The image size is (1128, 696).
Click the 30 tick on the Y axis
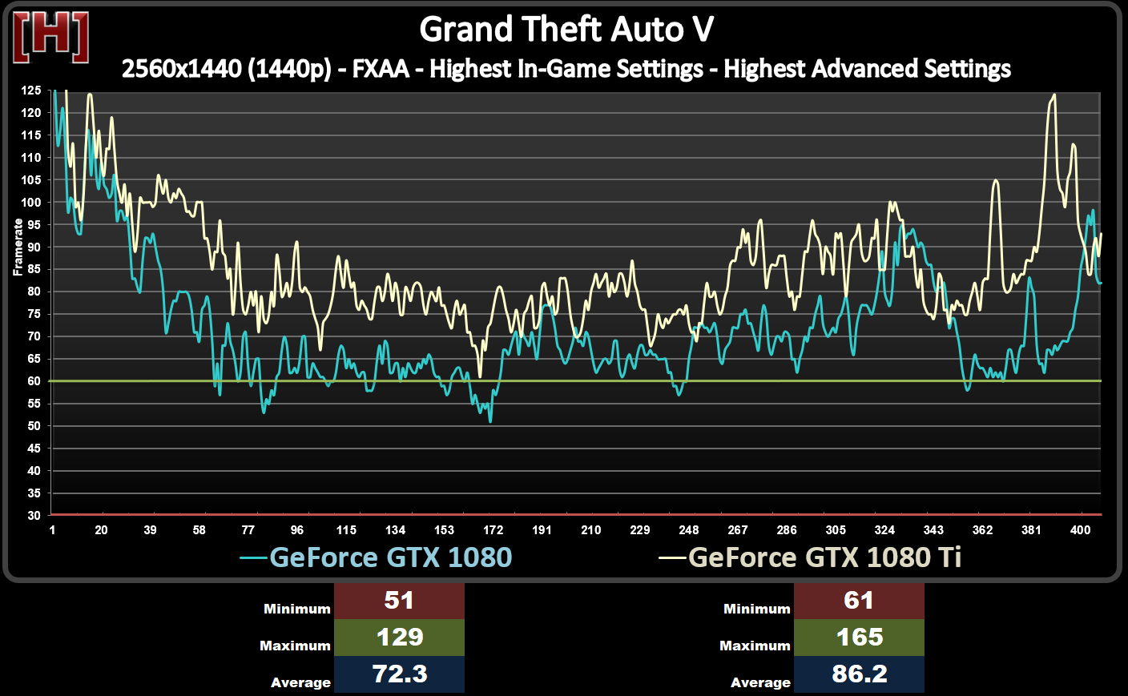pos(34,516)
